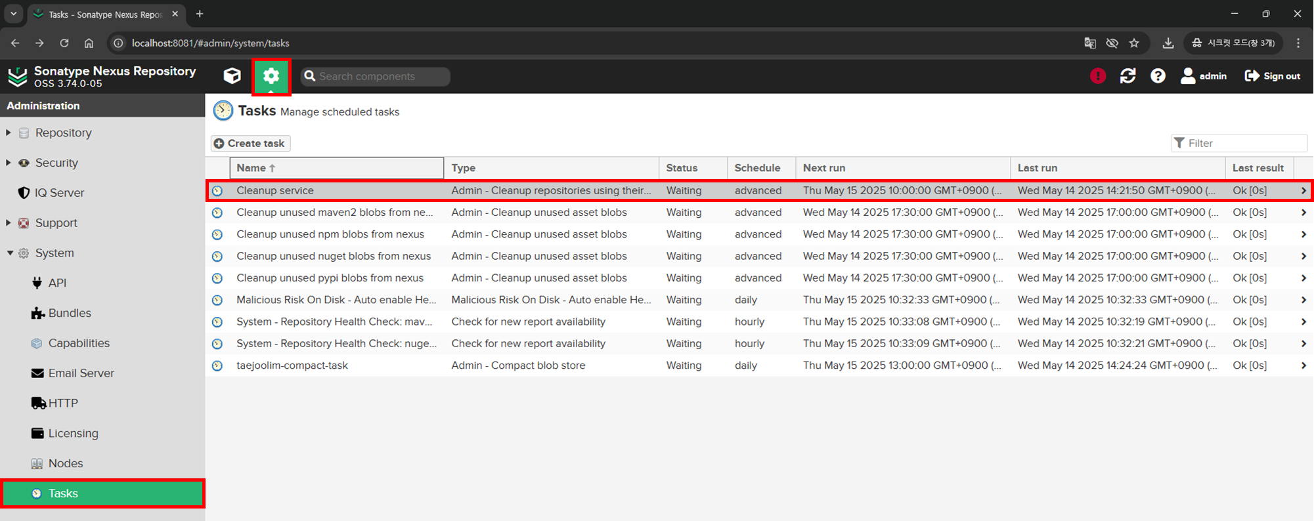Image resolution: width=1314 pixels, height=521 pixels.
Task: Click the address bar URL
Action: click(210, 43)
